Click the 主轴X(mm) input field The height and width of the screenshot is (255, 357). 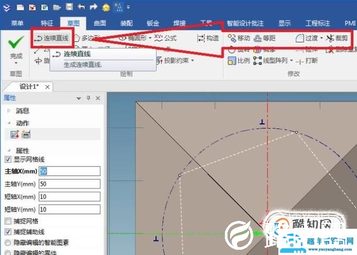tap(70, 171)
